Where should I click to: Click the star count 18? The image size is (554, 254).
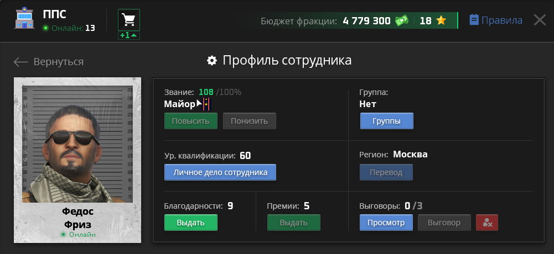[426, 21]
